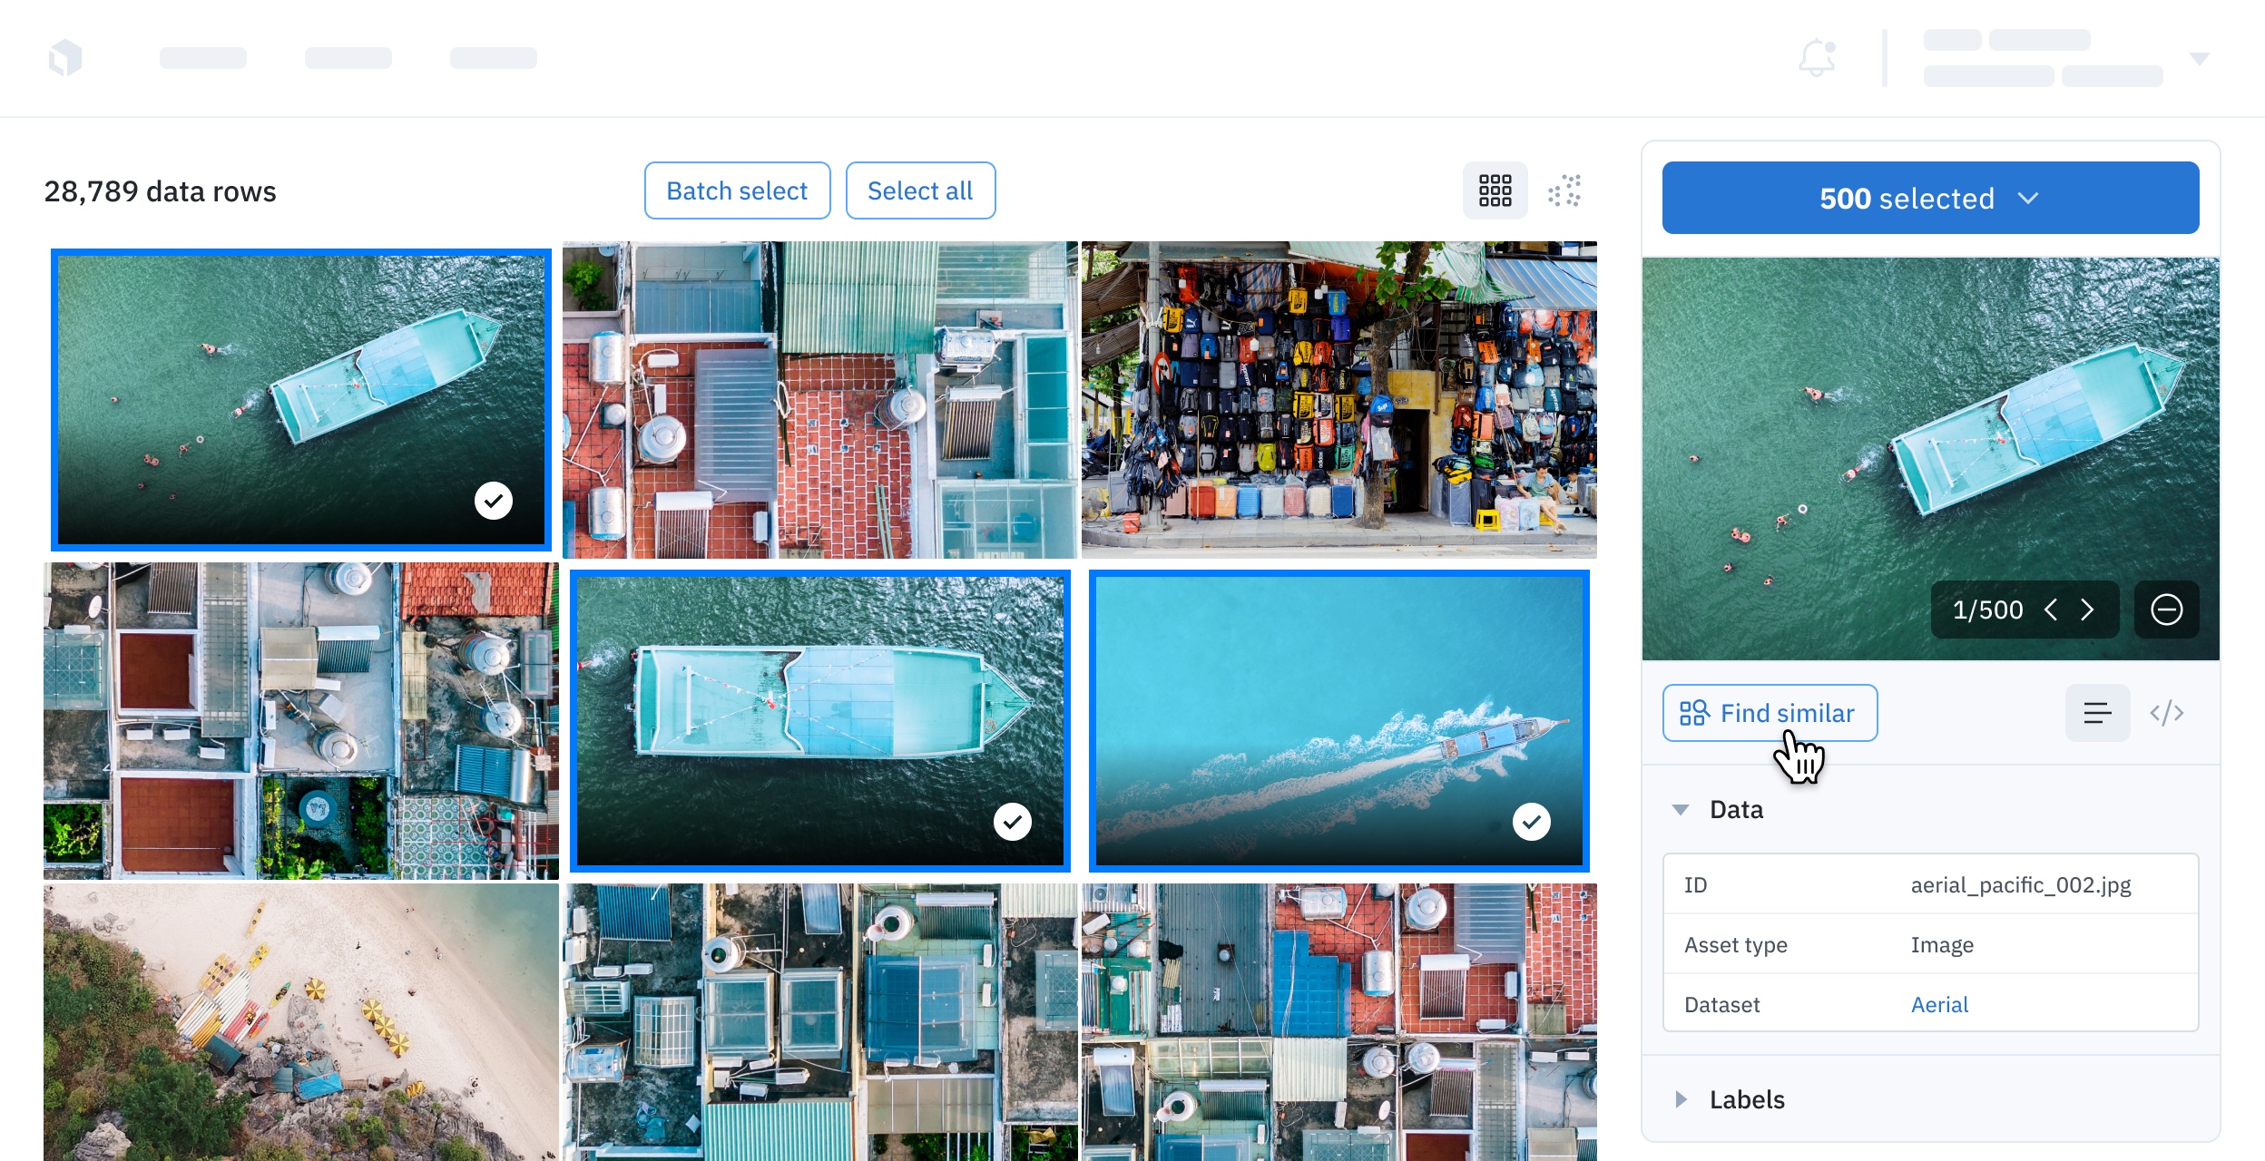Expand the Labels section

click(1681, 1099)
